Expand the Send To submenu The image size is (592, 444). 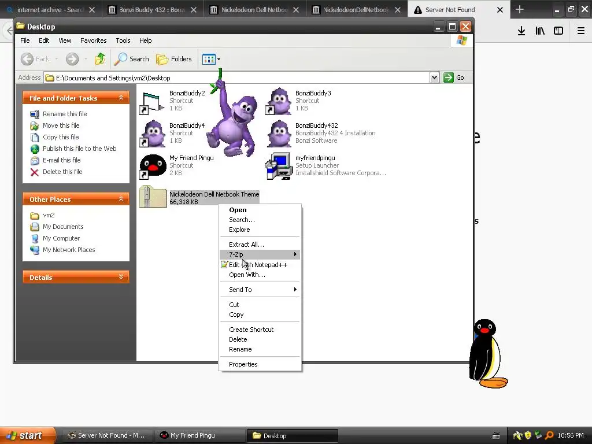click(260, 290)
